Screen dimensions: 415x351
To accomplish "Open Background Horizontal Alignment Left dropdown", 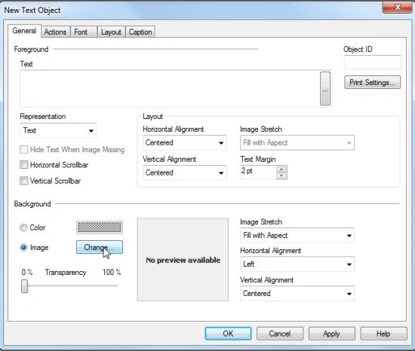I will 297,264.
